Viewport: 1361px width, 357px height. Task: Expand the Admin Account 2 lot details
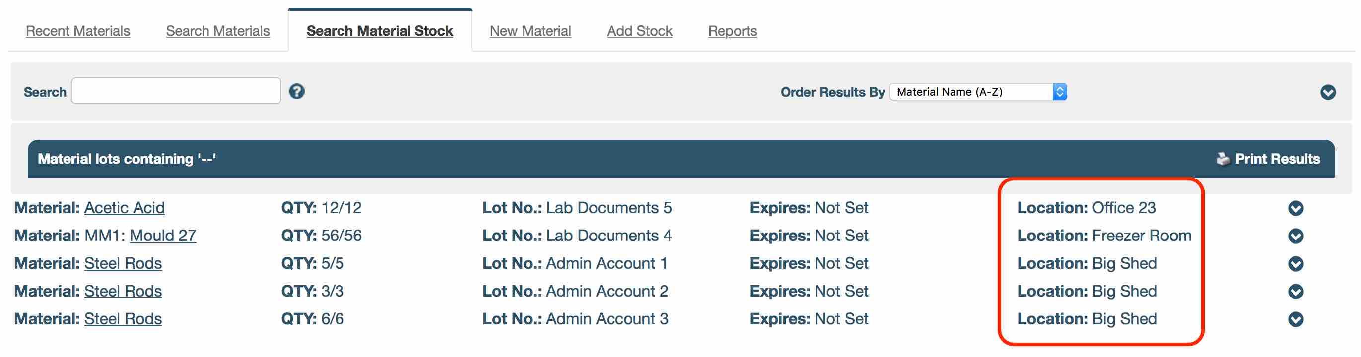(x=1295, y=292)
